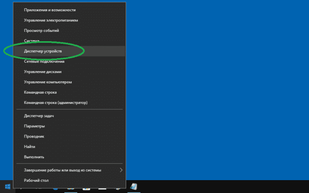Screen dimensions: 309x193
Task: Open Диспетчер задач
Action: point(70,116)
